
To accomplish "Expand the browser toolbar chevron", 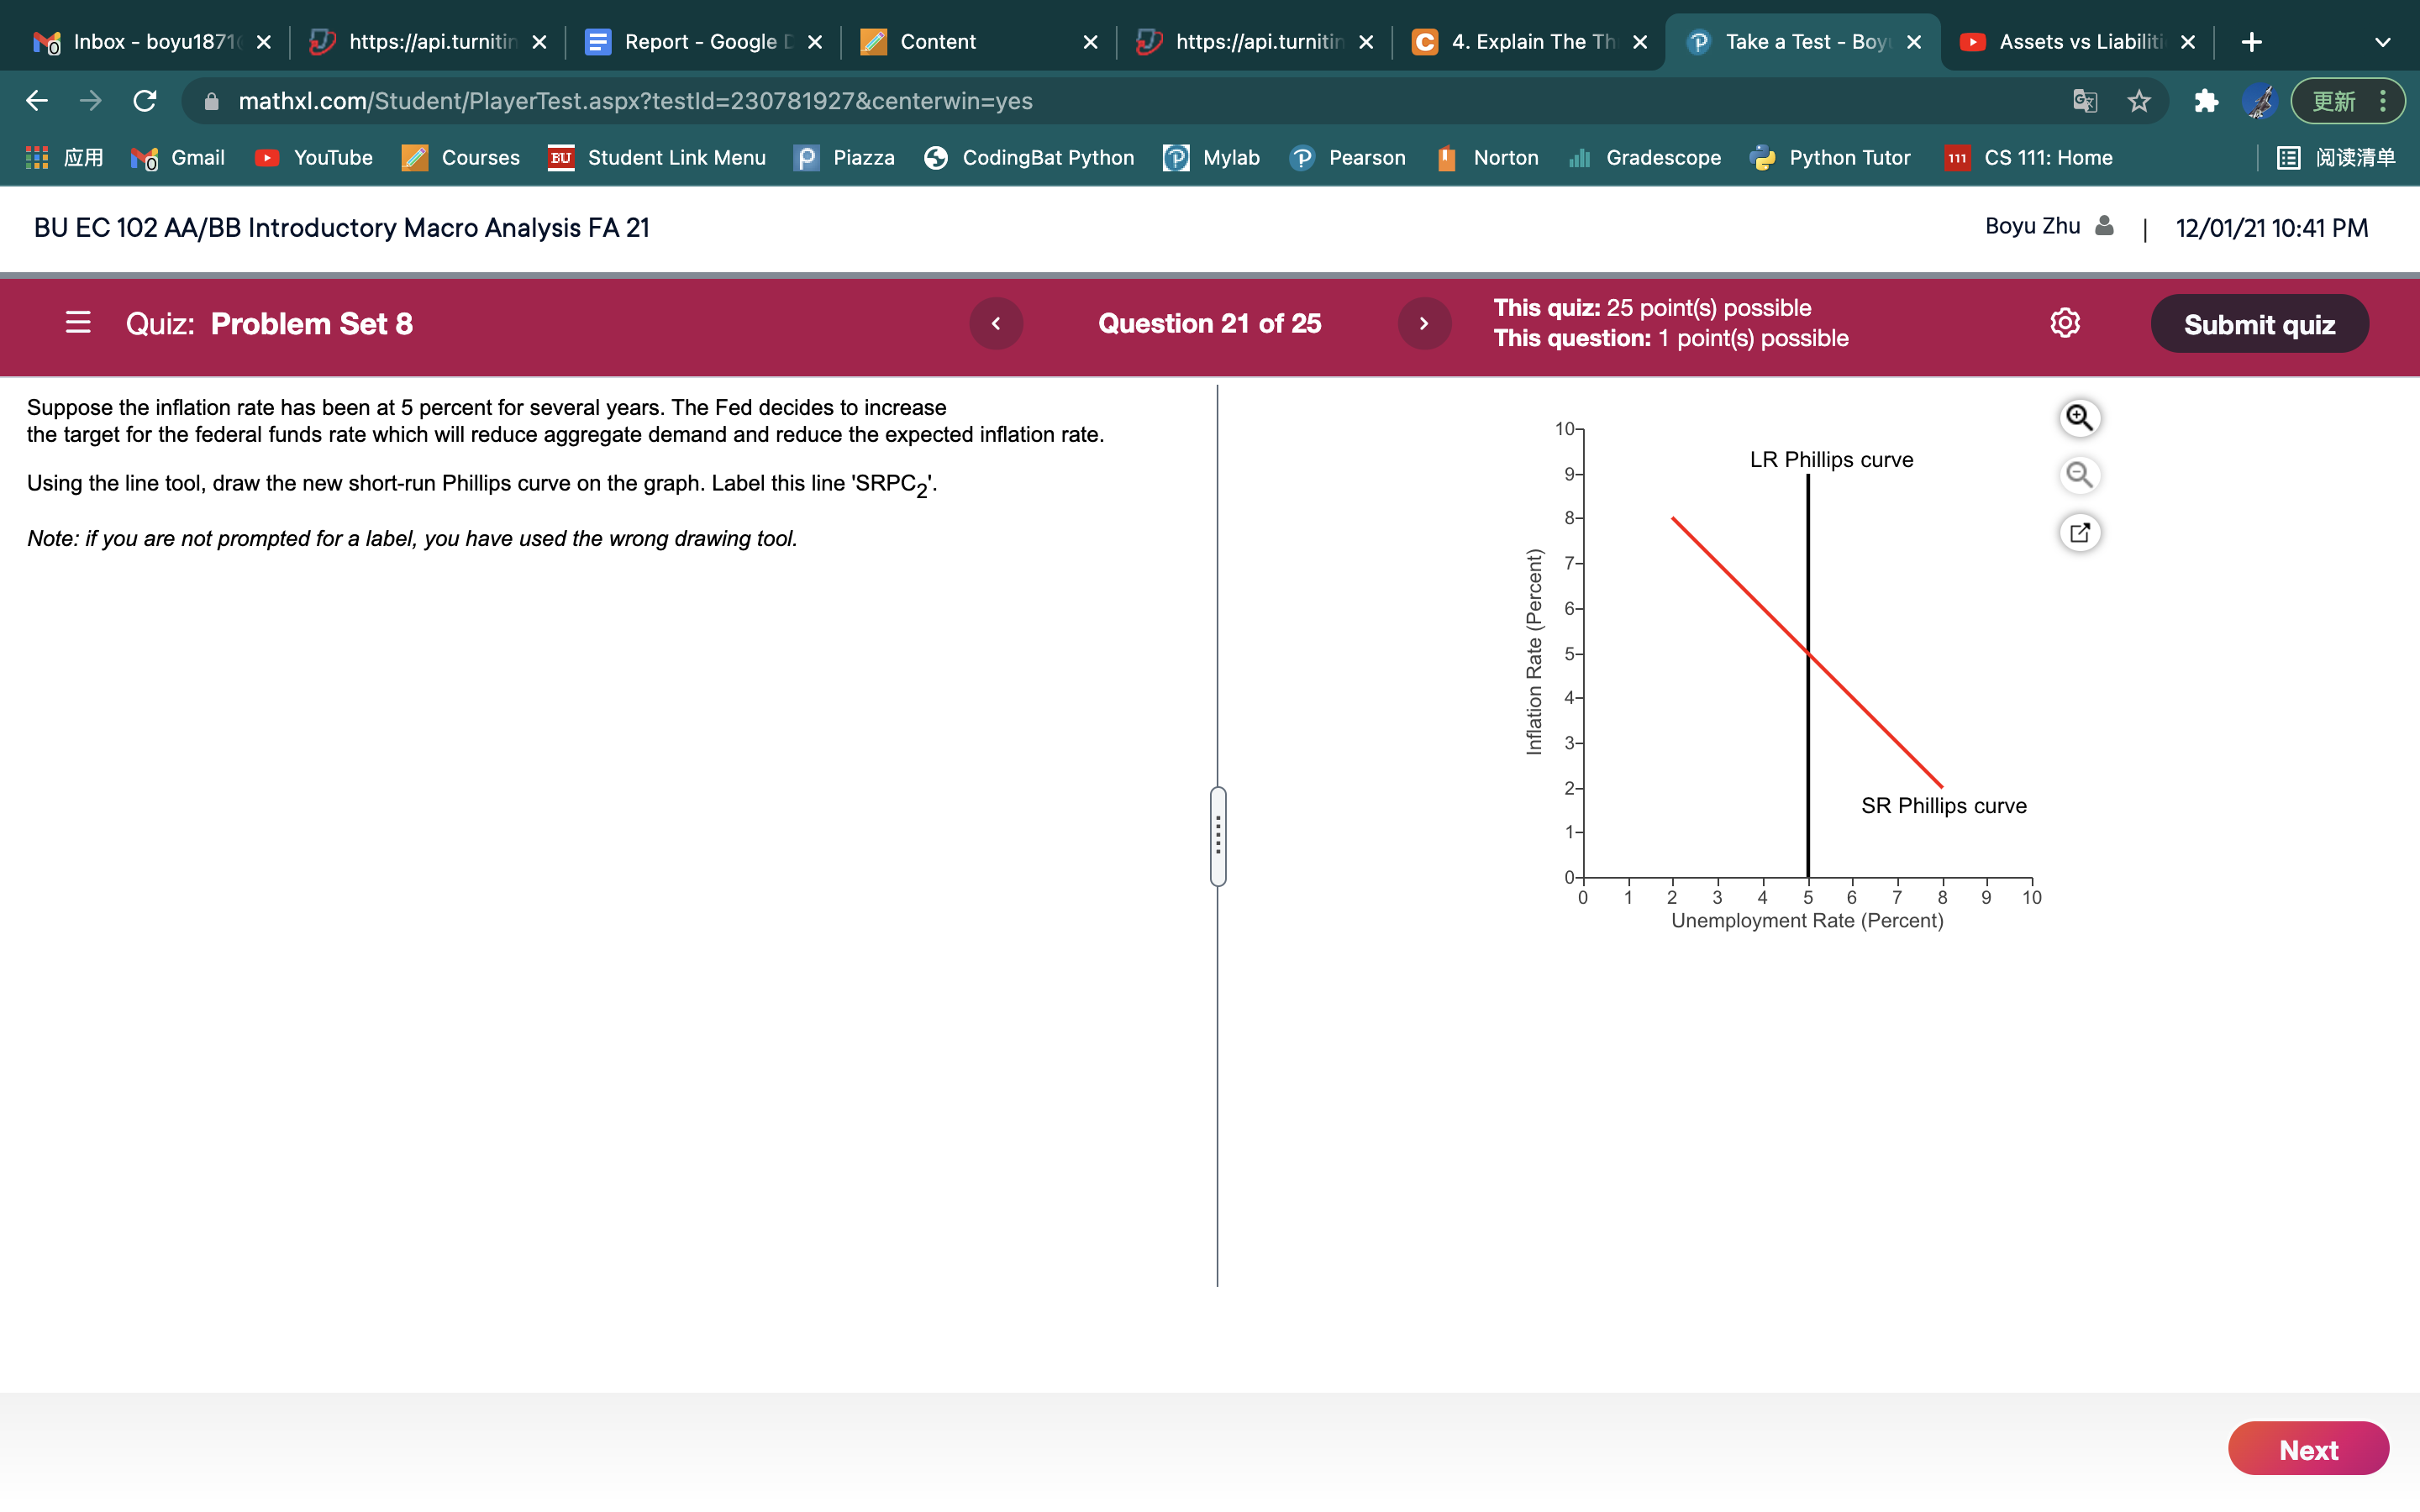I will pos(2384,41).
